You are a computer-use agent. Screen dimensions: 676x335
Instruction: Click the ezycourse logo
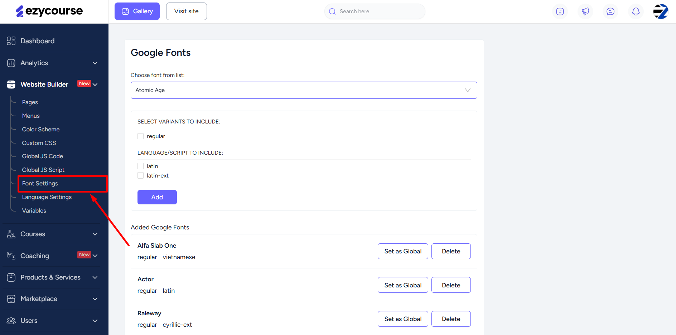[49, 11]
